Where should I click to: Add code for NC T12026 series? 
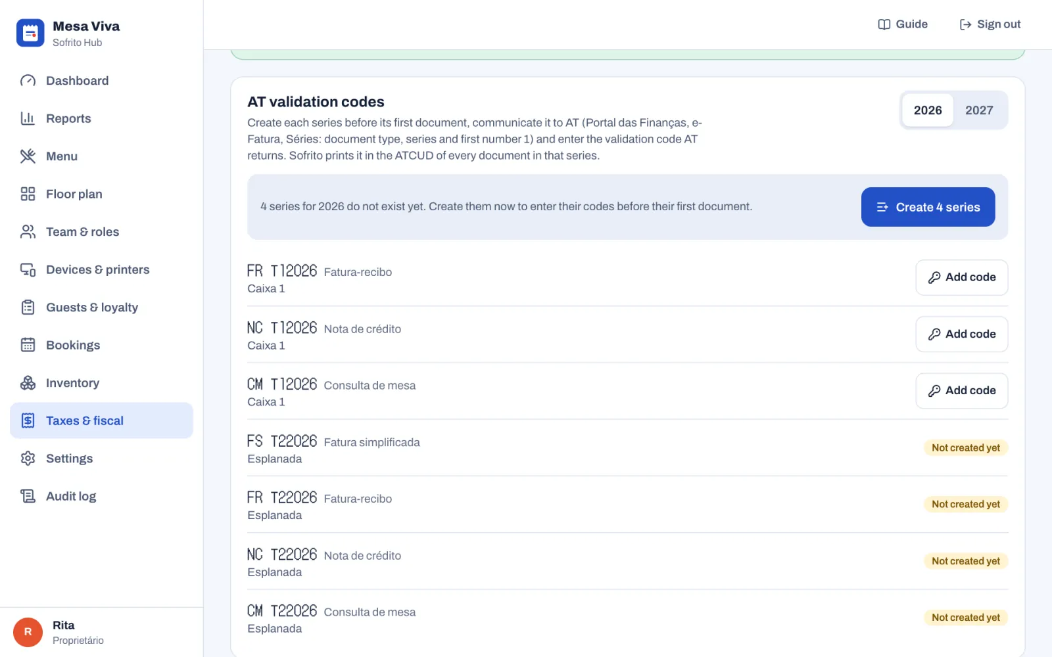961,334
